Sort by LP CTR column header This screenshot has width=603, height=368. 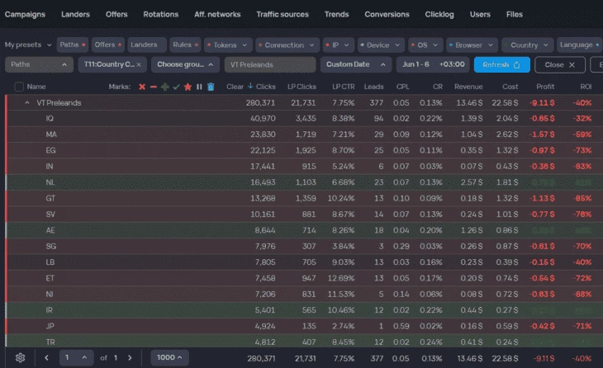click(x=344, y=87)
